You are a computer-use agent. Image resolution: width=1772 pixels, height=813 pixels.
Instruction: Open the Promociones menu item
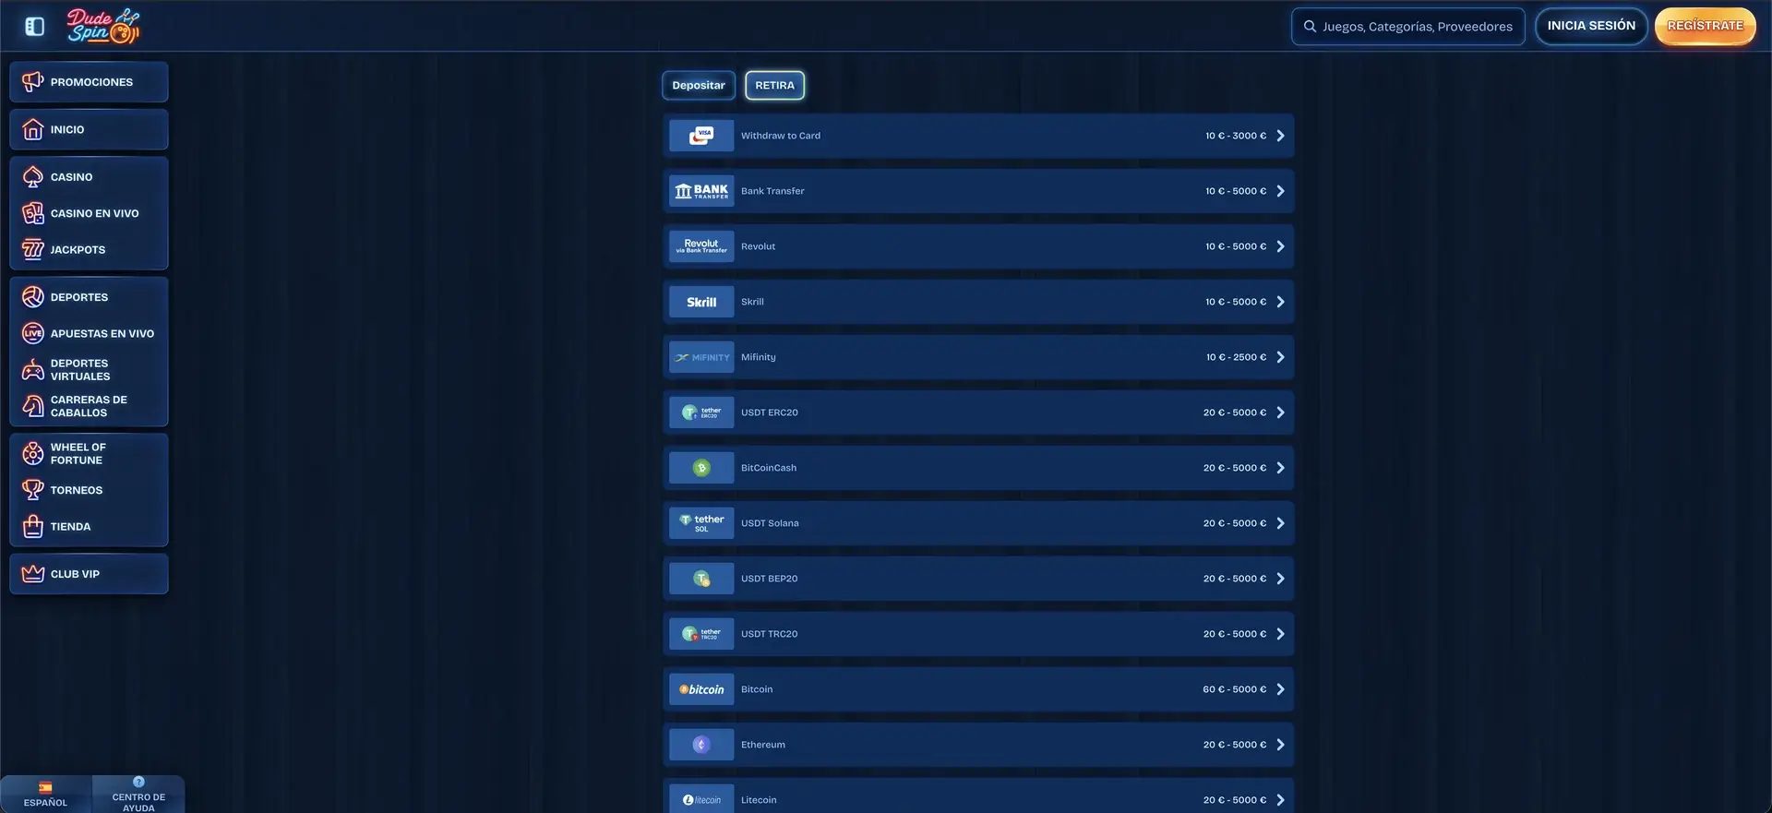pos(89,82)
